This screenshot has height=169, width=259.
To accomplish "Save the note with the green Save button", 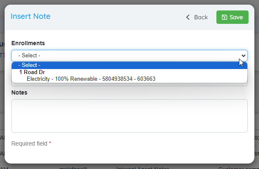I will (x=232, y=17).
